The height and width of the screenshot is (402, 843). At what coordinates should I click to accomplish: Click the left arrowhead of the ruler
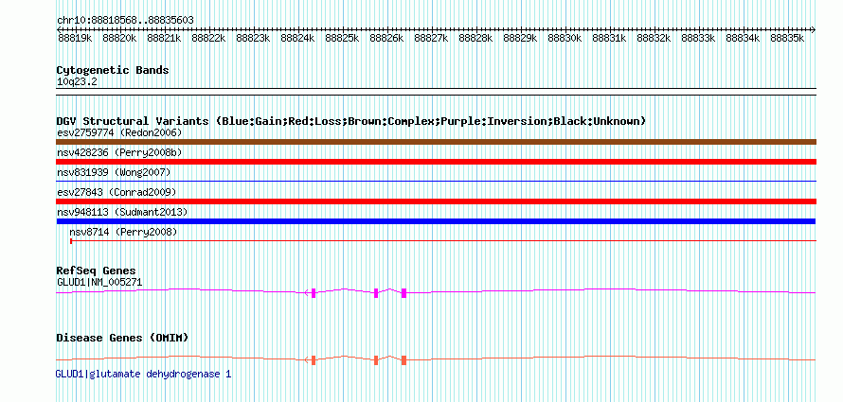pos(58,29)
